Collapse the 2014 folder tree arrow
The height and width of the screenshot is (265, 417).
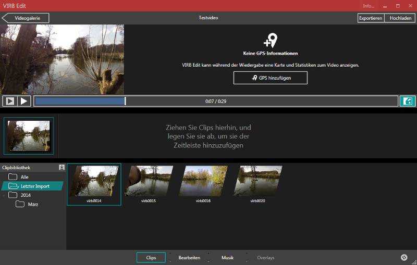click(x=4, y=195)
